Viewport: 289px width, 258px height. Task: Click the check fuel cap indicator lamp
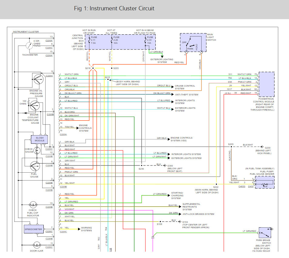coord(33,205)
